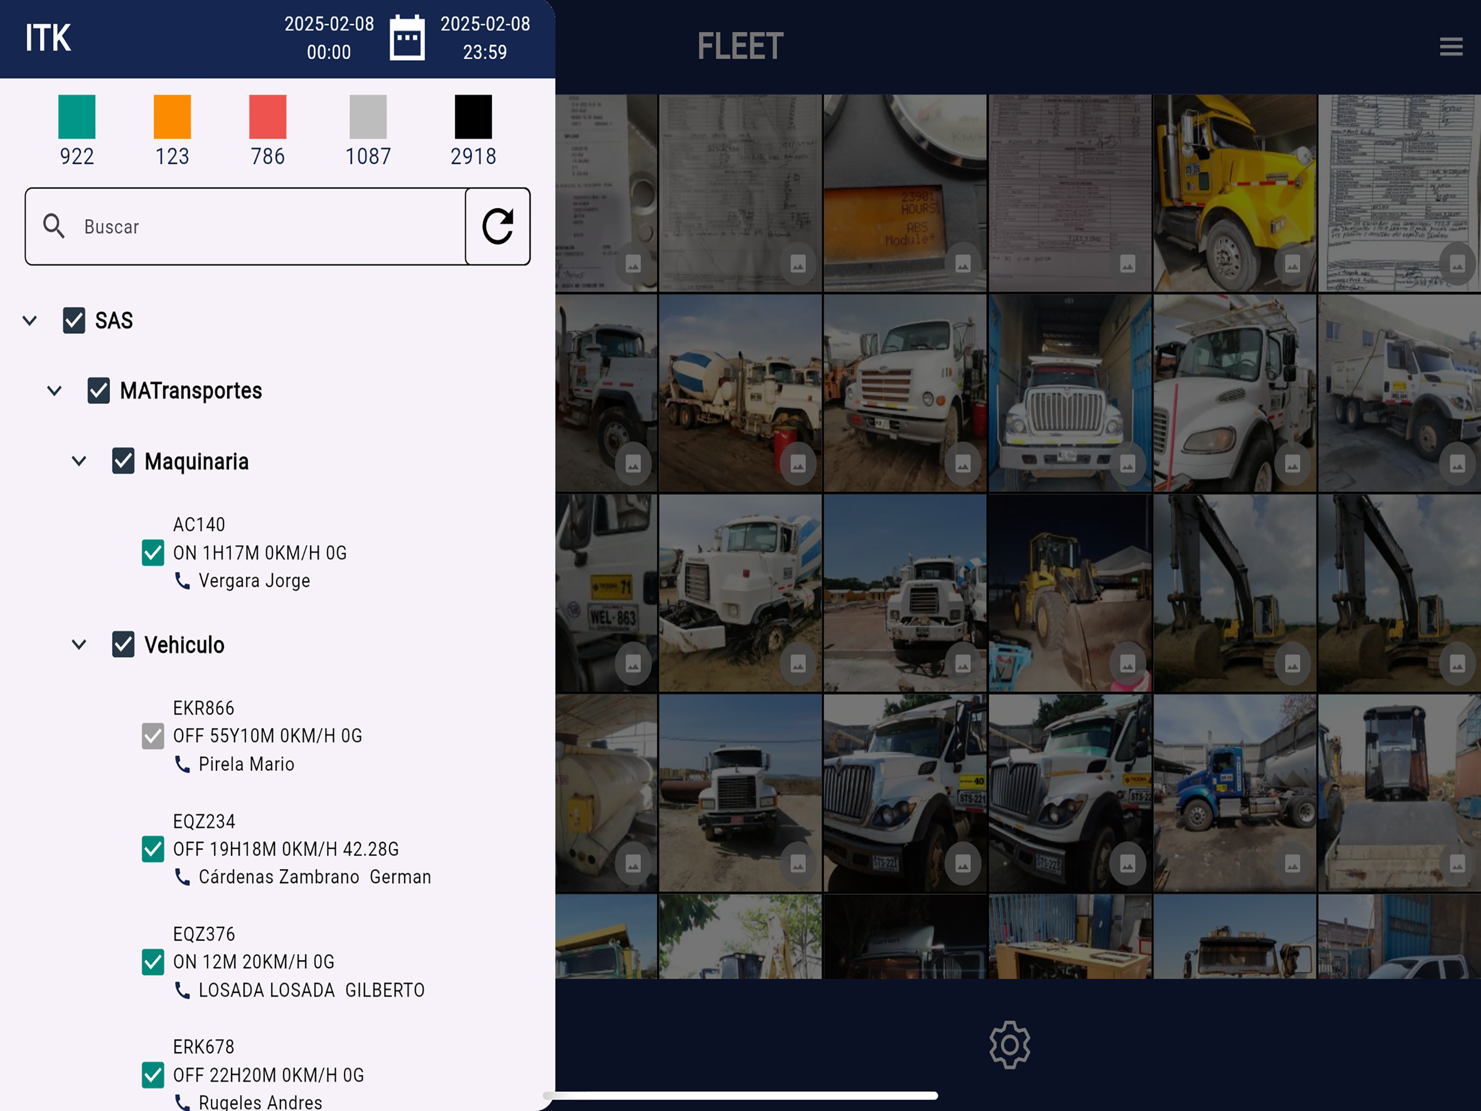This screenshot has height=1111, width=1481.
Task: Select the green status swatch showing 922
Action: [x=77, y=116]
